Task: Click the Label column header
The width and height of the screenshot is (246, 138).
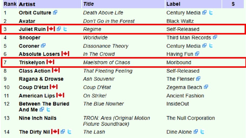Action: 173,4
